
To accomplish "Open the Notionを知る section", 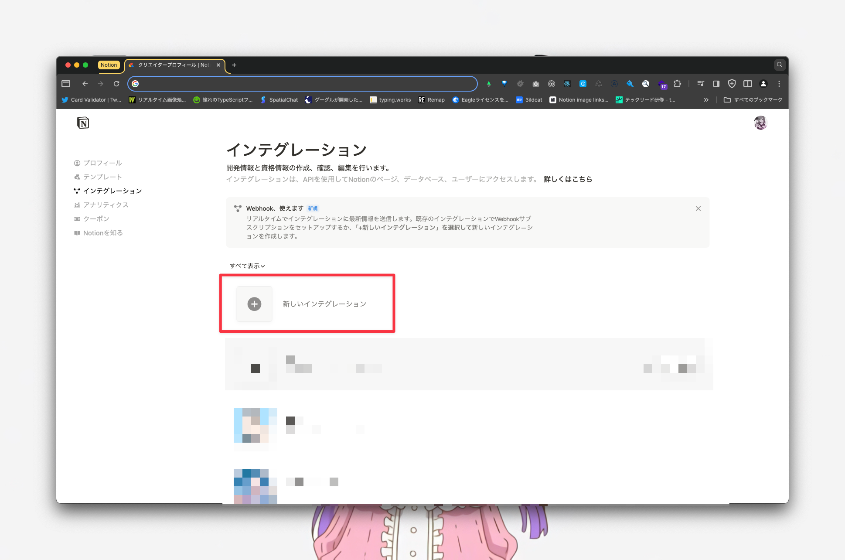I will [103, 232].
